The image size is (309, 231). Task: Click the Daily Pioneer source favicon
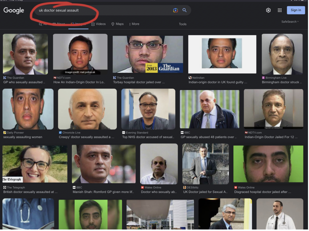click(x=5, y=133)
